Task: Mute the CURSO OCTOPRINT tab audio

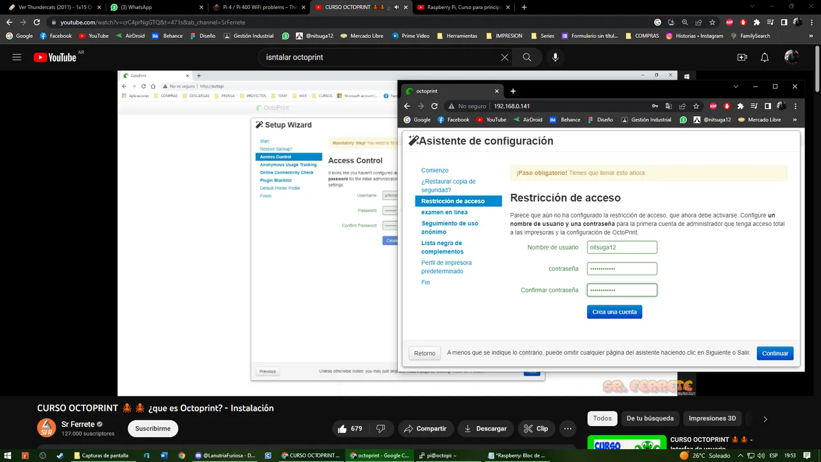Action: click(396, 7)
